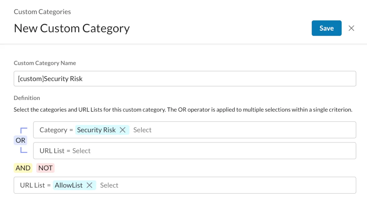Click the upper OR bracket connector
The image size is (367, 199).
pyautogui.click(x=24, y=130)
